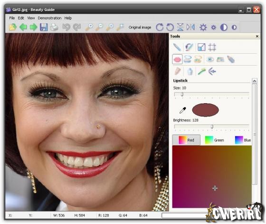Toggle the Original image view
The height and width of the screenshot is (224, 266).
pyautogui.click(x=140, y=27)
